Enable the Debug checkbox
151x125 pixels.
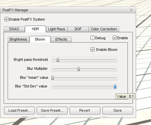pyautogui.click(x=92, y=38)
